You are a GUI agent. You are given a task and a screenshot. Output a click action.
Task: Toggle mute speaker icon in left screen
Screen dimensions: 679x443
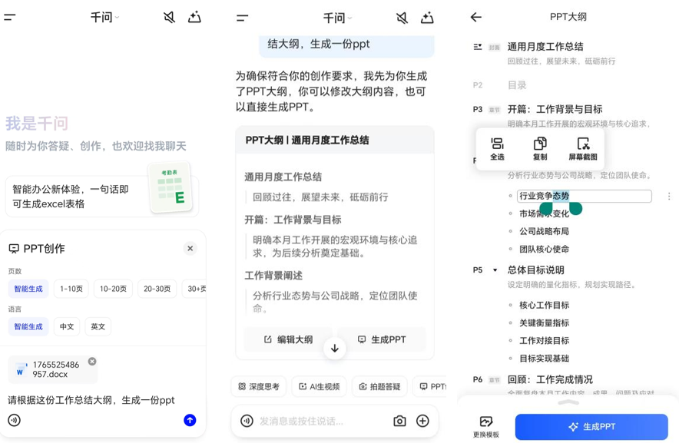(x=169, y=18)
